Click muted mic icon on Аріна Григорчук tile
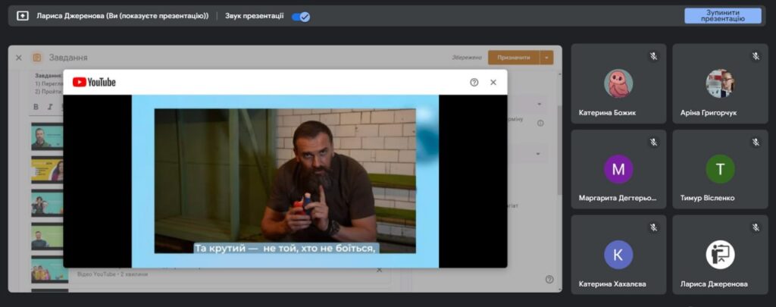 pyautogui.click(x=756, y=56)
